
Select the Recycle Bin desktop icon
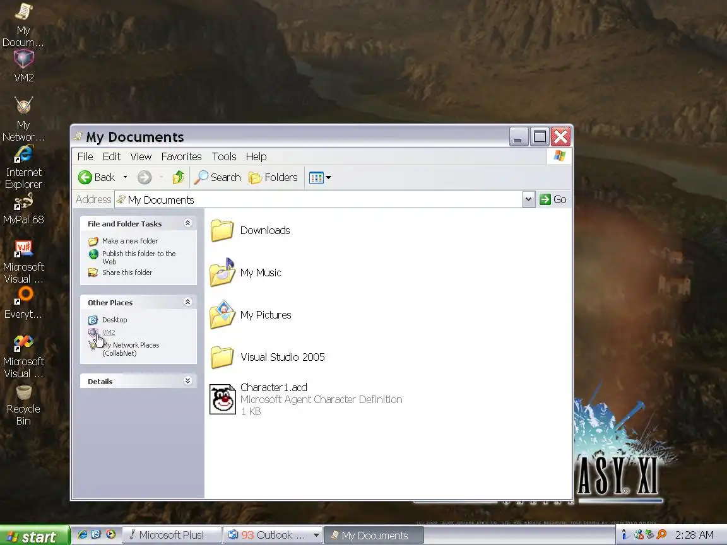23,393
